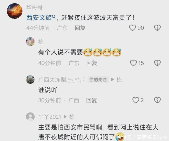Image resolution: width=169 pixels, height=141 pixels.
Task: Tap the 你的关注 tag
Action: (x=98, y=80)
